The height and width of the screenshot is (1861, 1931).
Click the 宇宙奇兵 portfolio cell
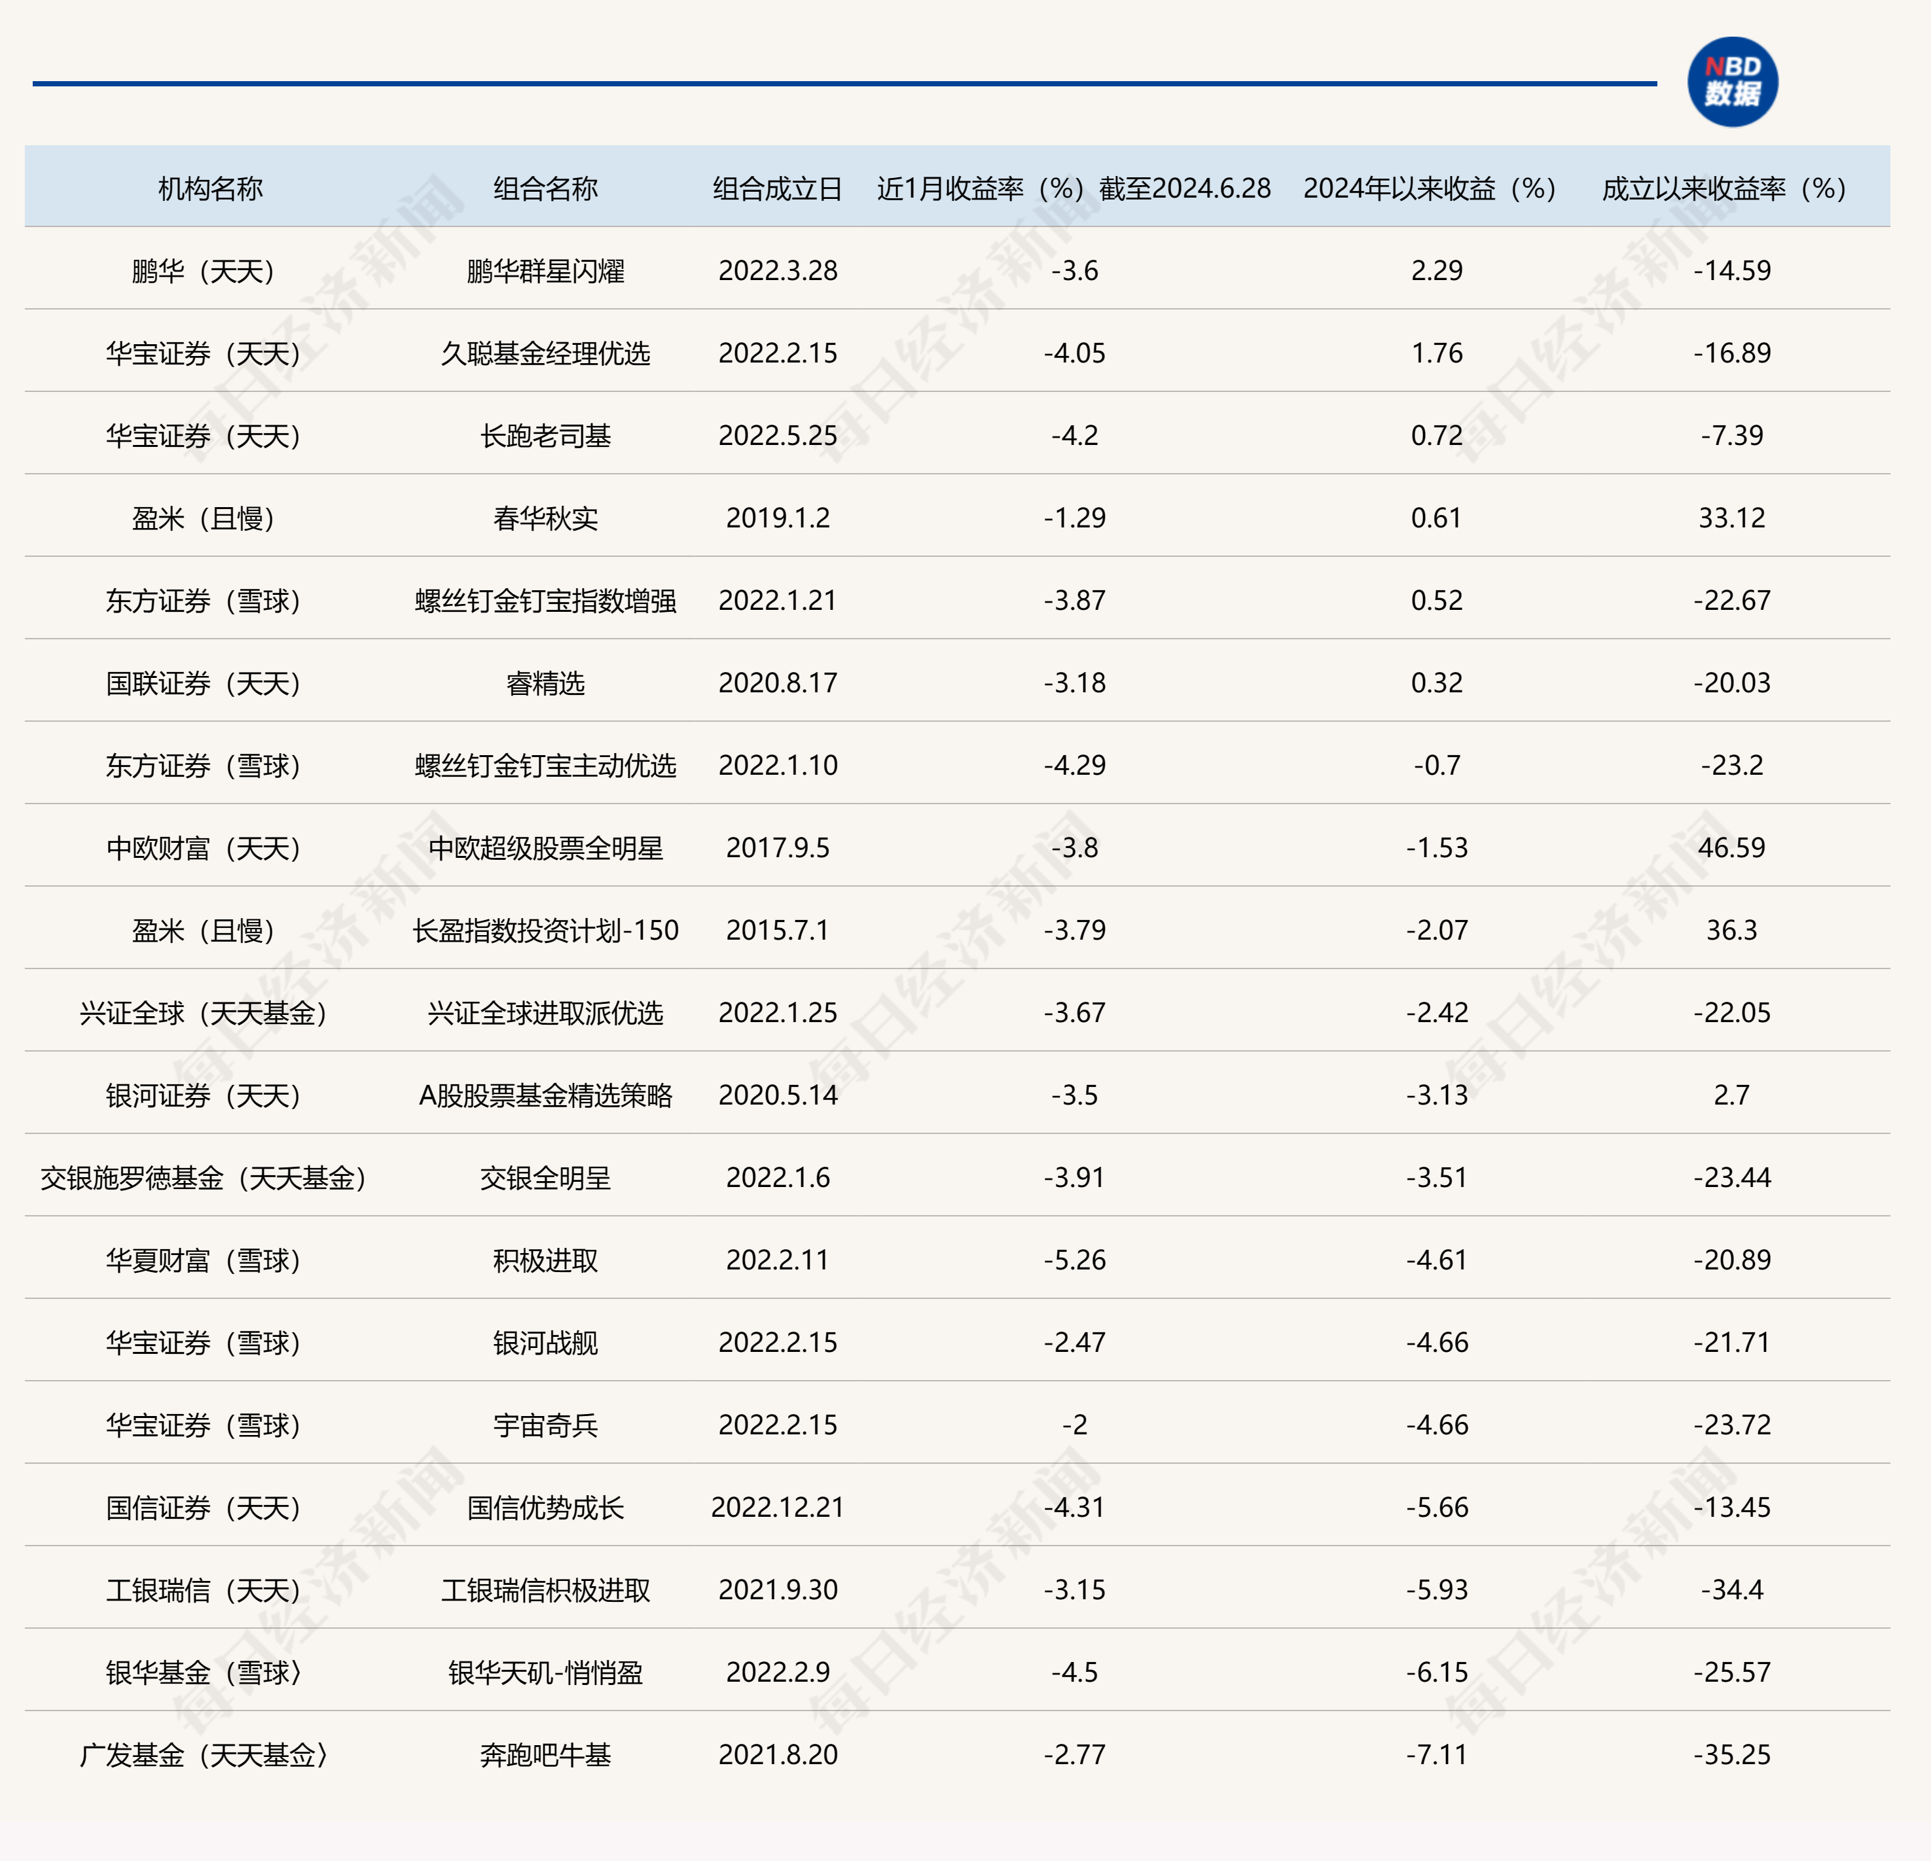coord(546,1426)
